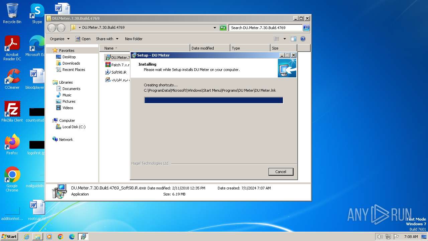Select Network in navigation pane
This screenshot has height=241, width=428.
click(66, 140)
